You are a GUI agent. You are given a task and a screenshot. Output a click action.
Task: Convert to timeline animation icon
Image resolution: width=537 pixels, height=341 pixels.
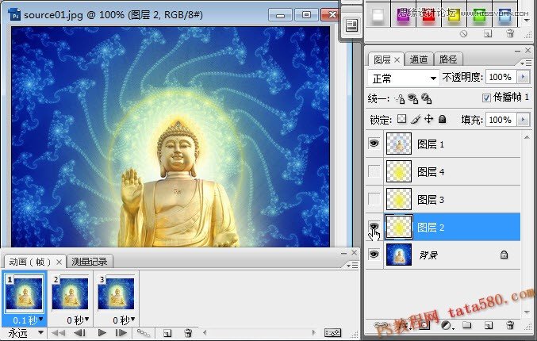coord(332,333)
